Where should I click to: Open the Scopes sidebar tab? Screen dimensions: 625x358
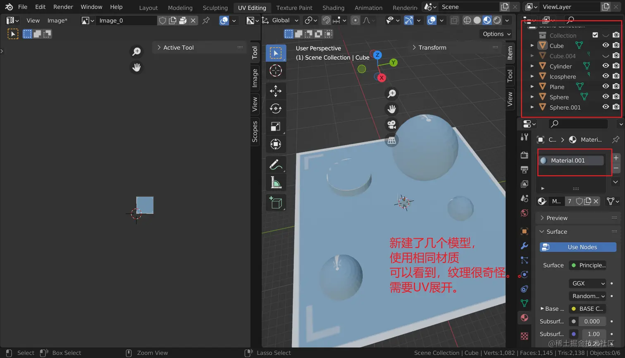(255, 131)
